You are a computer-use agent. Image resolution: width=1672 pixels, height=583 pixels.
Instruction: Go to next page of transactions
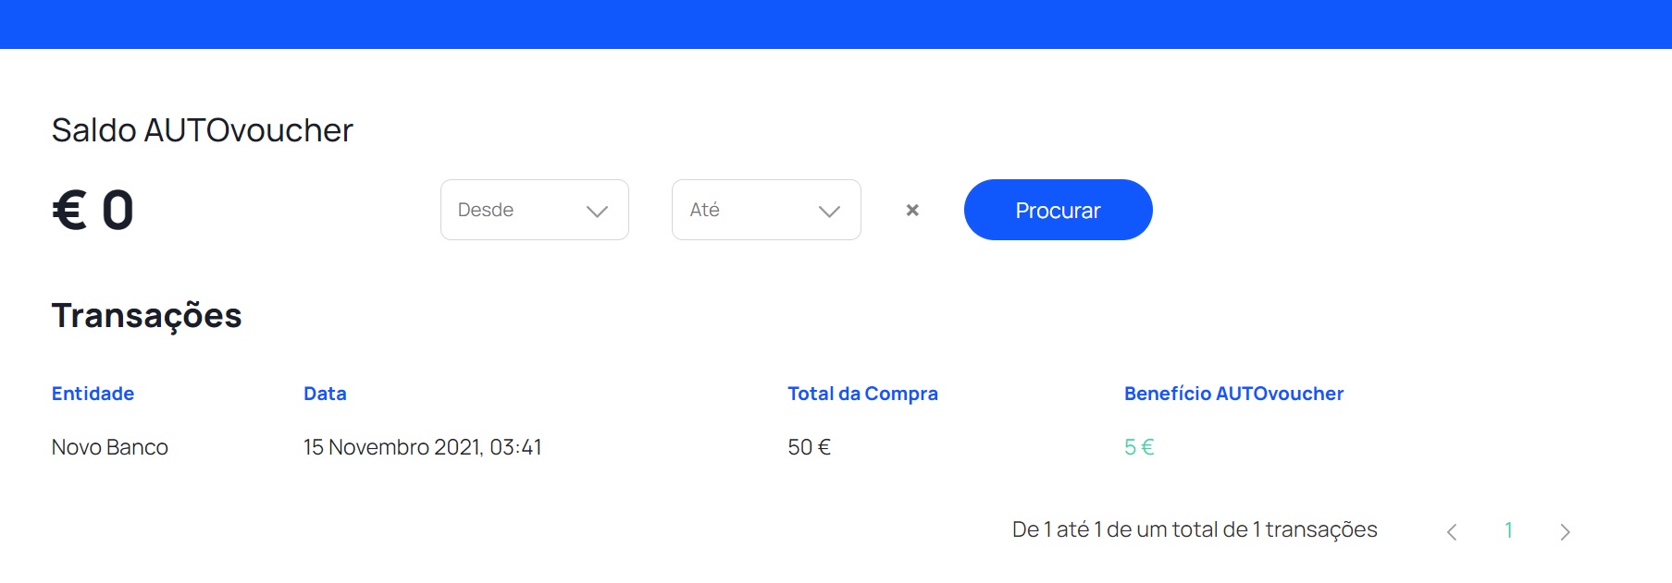1565,531
